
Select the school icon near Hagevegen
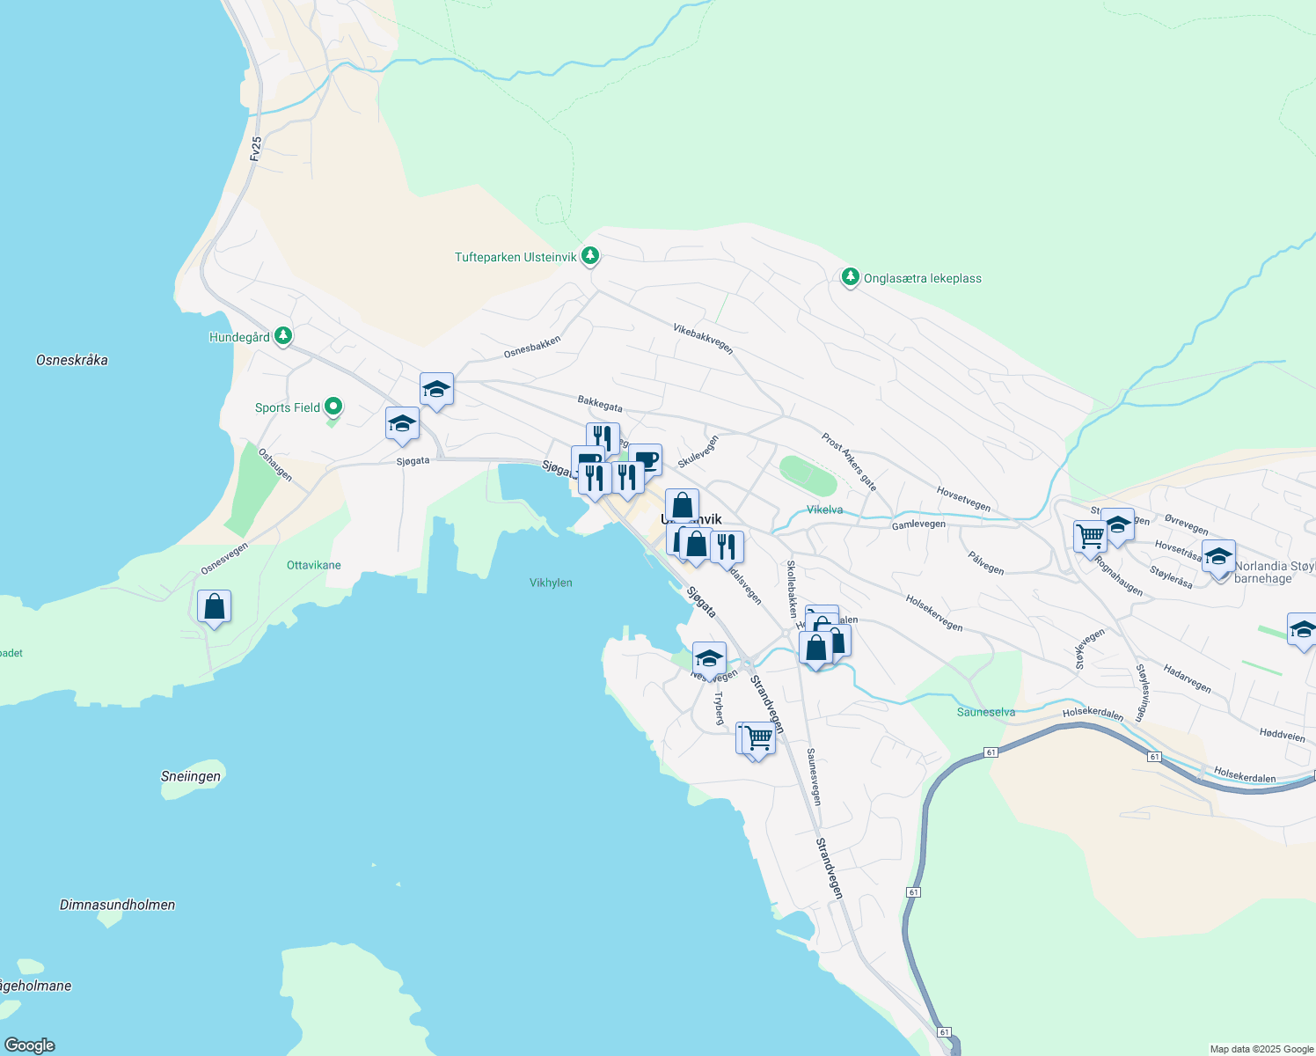pos(708,657)
